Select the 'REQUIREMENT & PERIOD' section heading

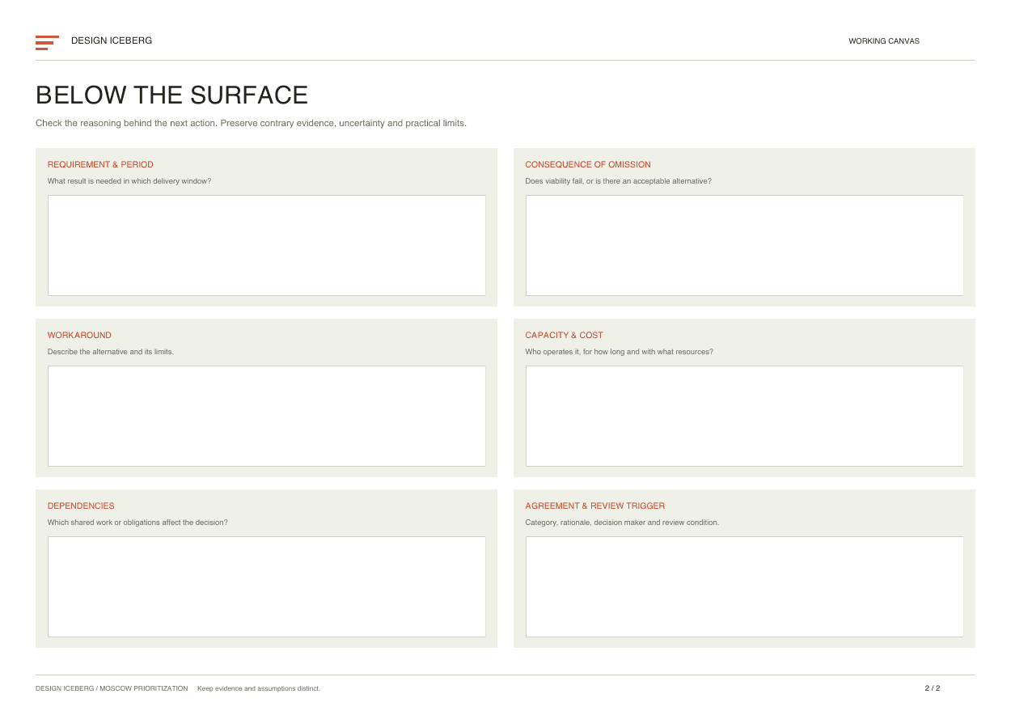tap(100, 164)
